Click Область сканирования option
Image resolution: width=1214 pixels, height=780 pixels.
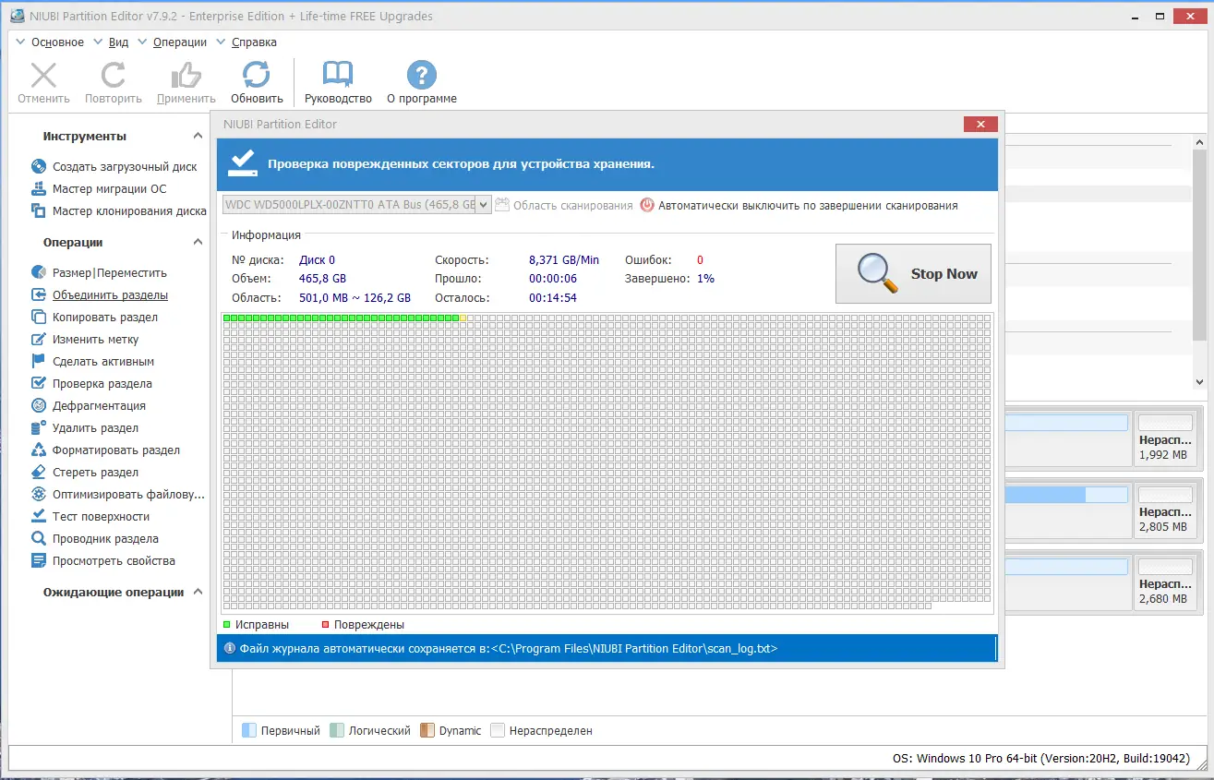[x=564, y=206]
